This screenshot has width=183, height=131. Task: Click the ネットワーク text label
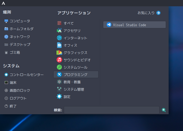[x=20, y=37]
